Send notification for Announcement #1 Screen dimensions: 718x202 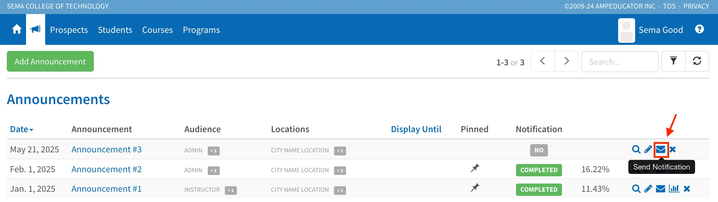tap(661, 189)
